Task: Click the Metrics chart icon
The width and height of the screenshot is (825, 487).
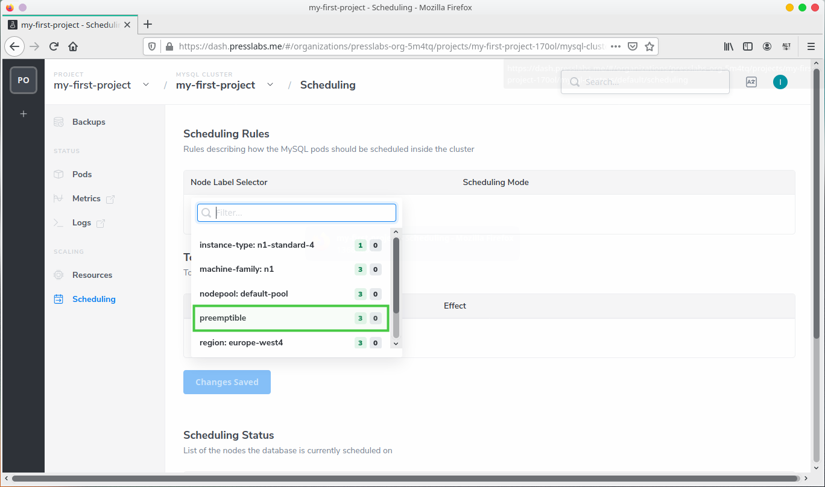Action: pyautogui.click(x=58, y=198)
